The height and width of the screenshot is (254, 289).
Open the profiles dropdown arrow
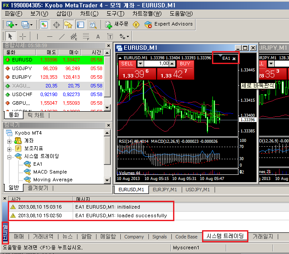click(x=31, y=25)
